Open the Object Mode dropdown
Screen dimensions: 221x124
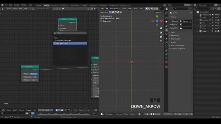[113, 9]
